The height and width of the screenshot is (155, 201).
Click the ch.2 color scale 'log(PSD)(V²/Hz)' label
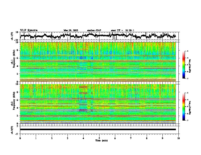(x=190, y=108)
